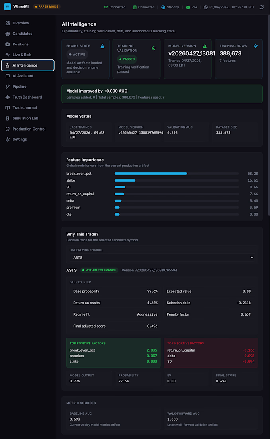Click the shield icon in Training Validation card

(153, 48)
